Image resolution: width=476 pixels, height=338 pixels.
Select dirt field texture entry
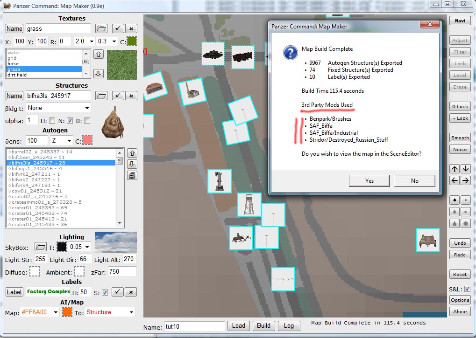click(44, 75)
